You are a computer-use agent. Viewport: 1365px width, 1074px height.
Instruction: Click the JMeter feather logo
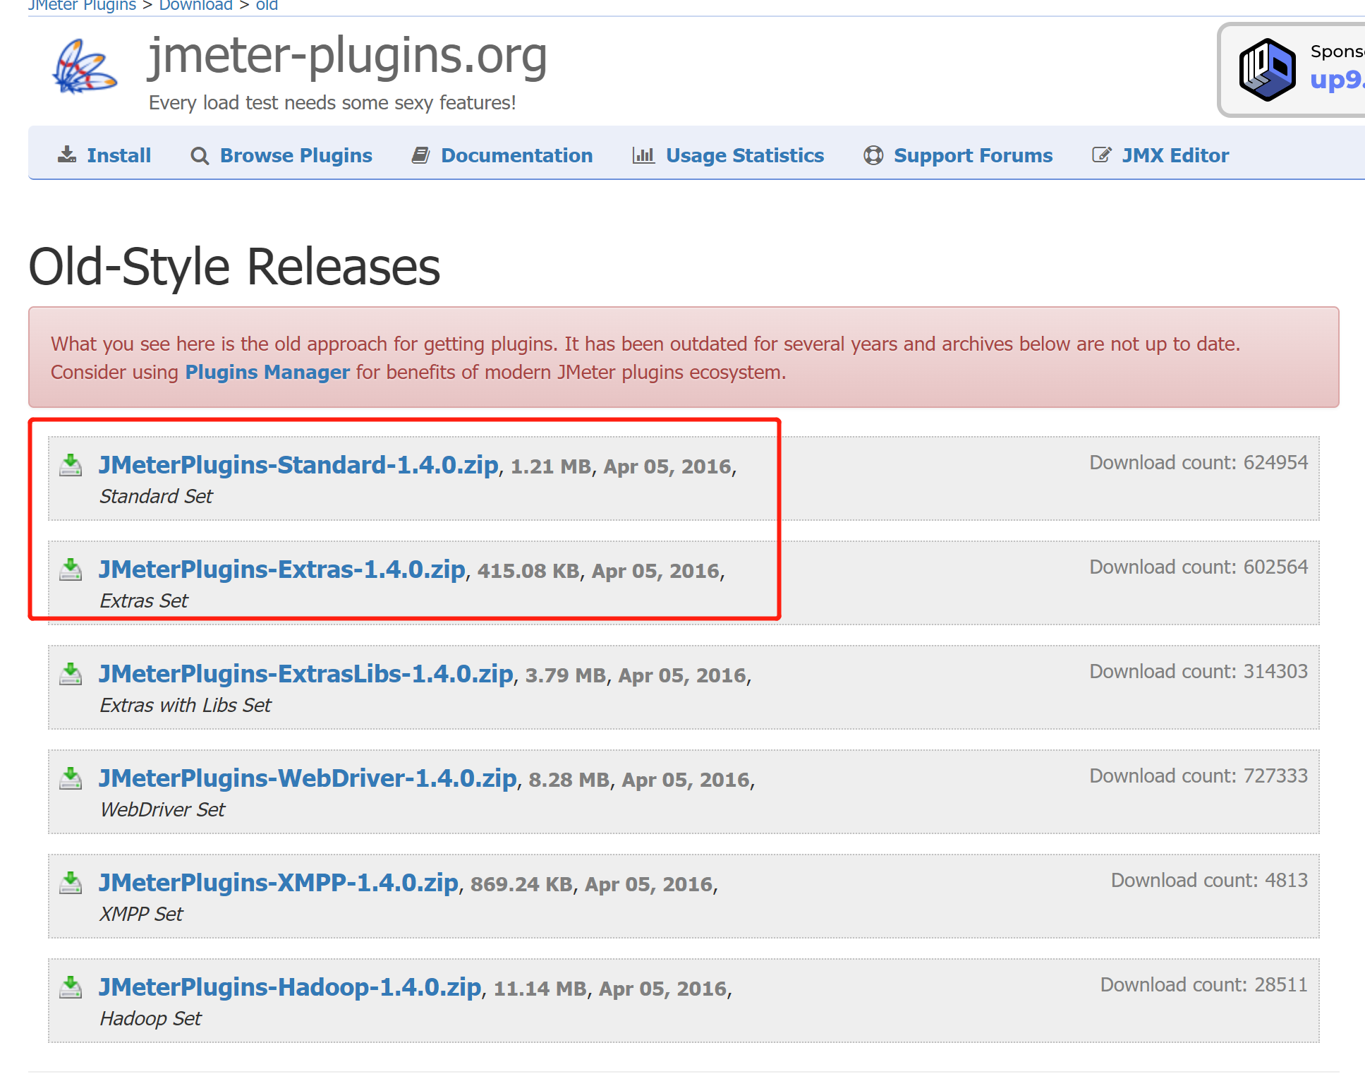(85, 66)
